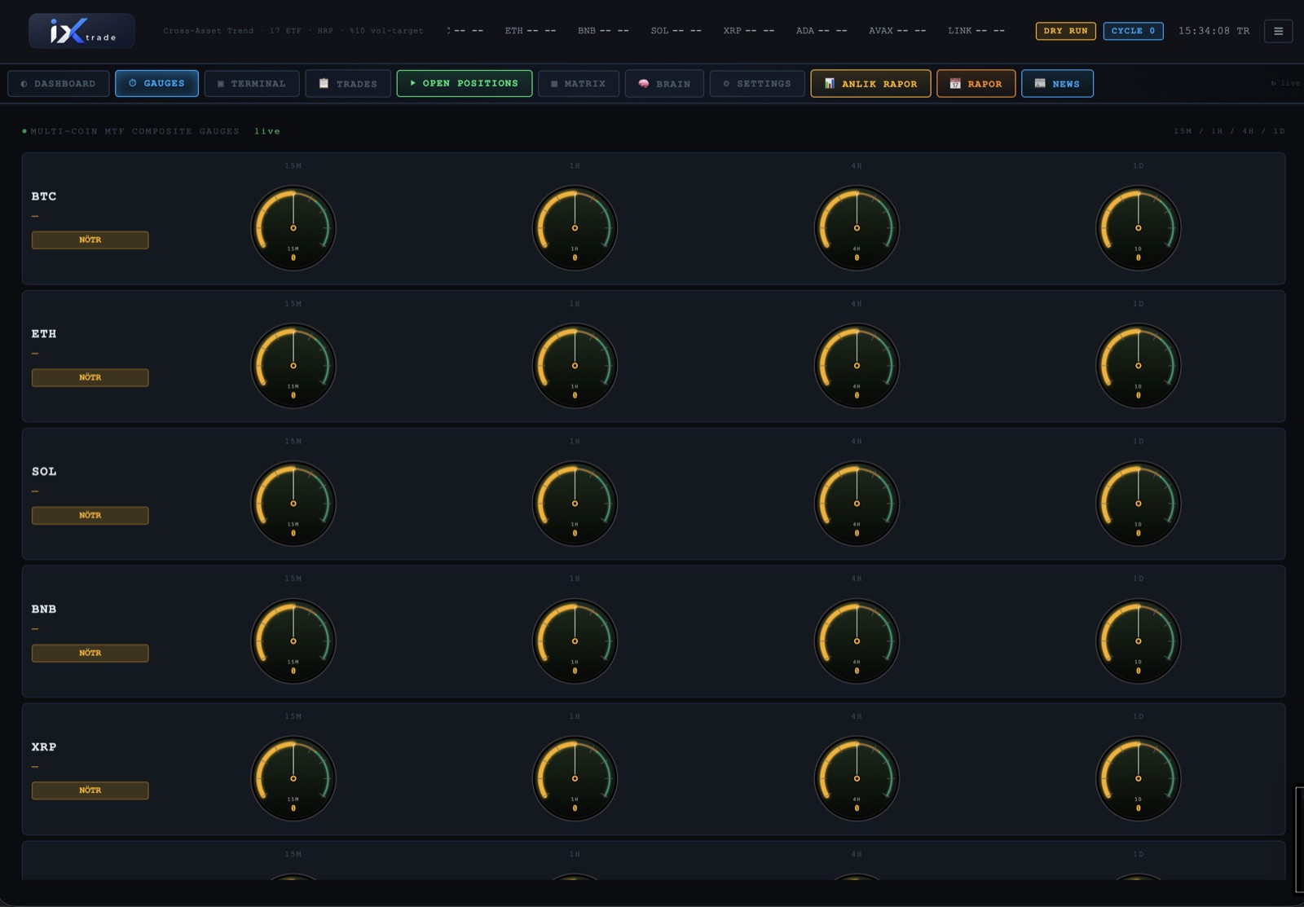1304x907 pixels.
Task: Click the BTC 15M gauge dial
Action: 293,228
